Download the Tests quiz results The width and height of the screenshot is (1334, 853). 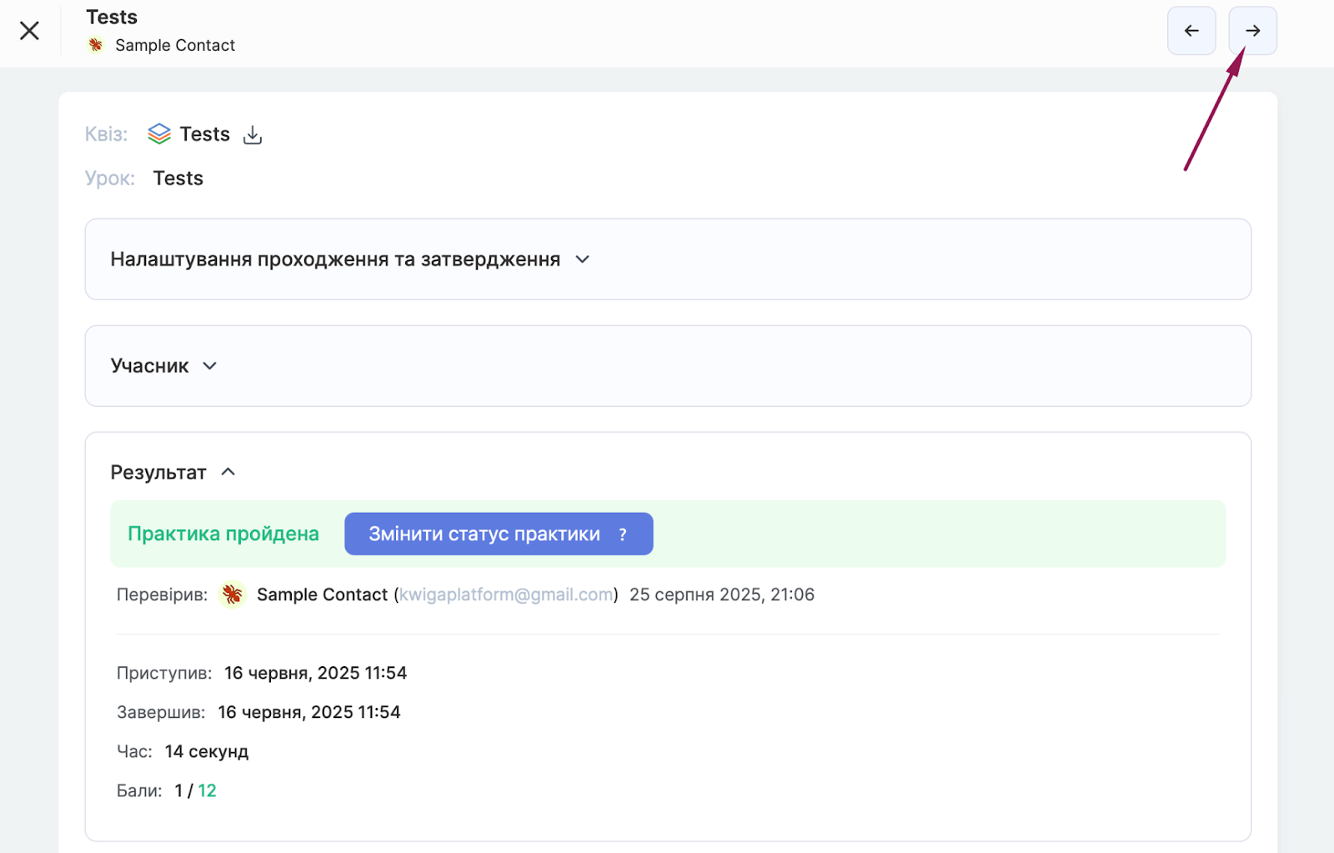[x=253, y=135]
